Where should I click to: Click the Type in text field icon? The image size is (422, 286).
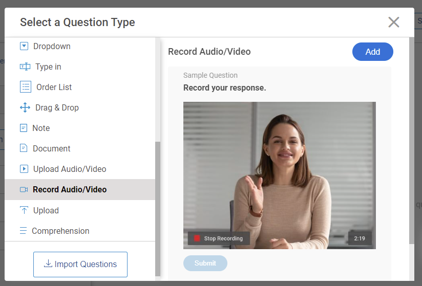(x=25, y=67)
